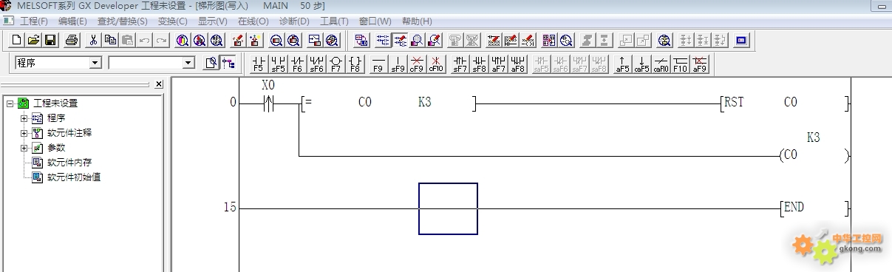This screenshot has height=272, width=892.
Task: Expand the 参数 tree node
Action: coord(24,148)
